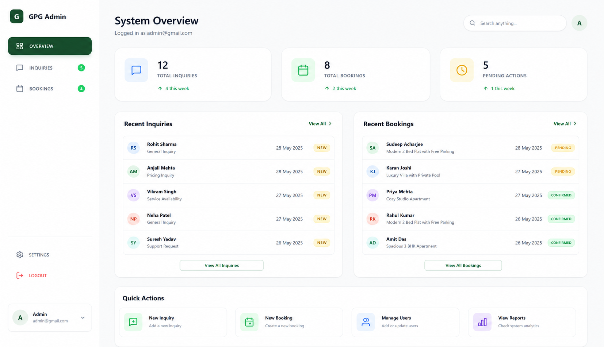Click the PM avatar for Priya Mehta
604x347 pixels.
pyautogui.click(x=372, y=195)
